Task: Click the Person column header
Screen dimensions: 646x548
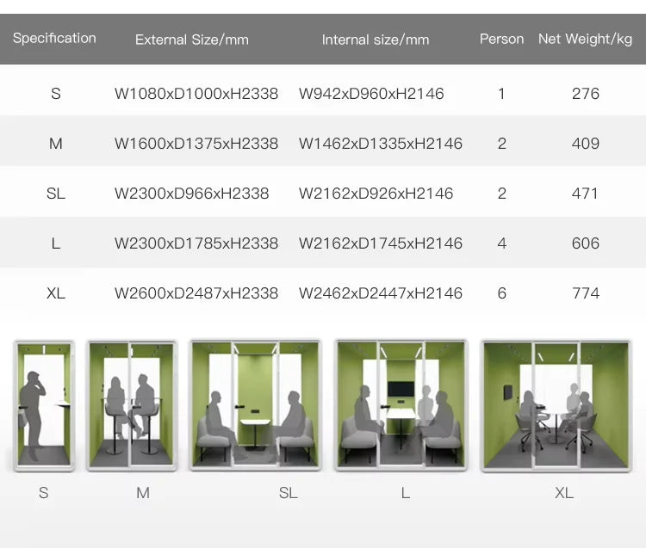Action: (502, 39)
